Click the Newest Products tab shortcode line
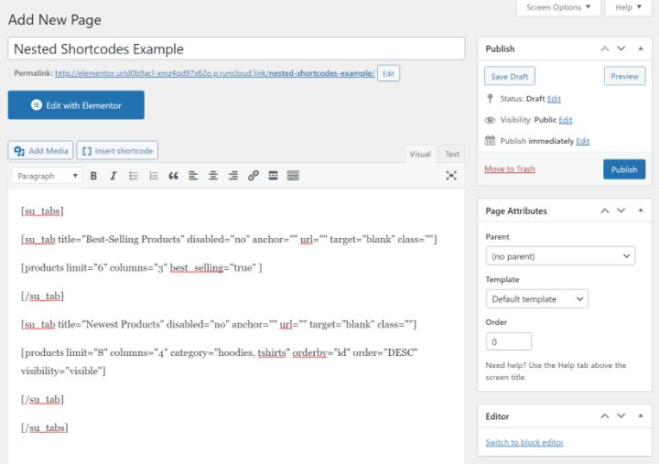The image size is (659, 464). click(x=219, y=325)
